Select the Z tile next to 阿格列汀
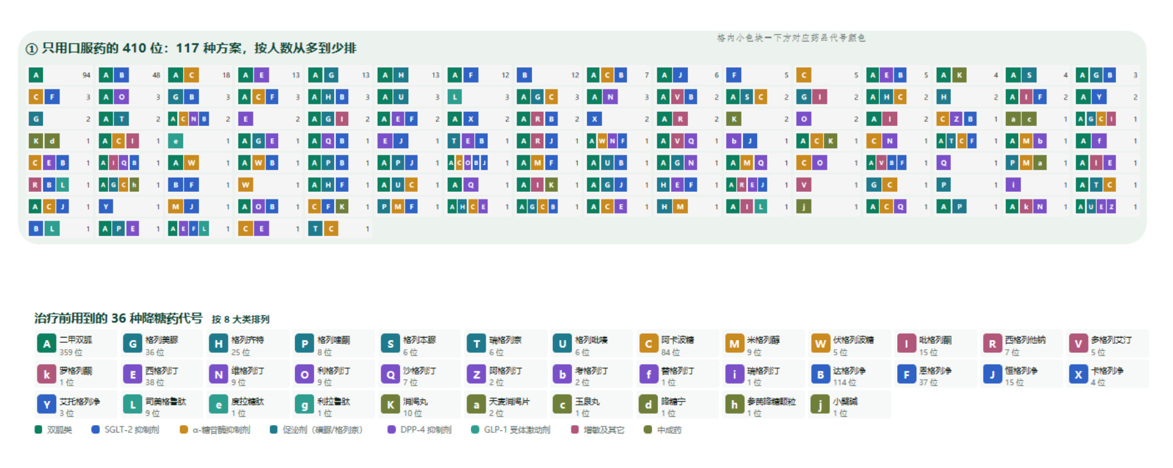The height and width of the screenshot is (468, 1173). (476, 375)
